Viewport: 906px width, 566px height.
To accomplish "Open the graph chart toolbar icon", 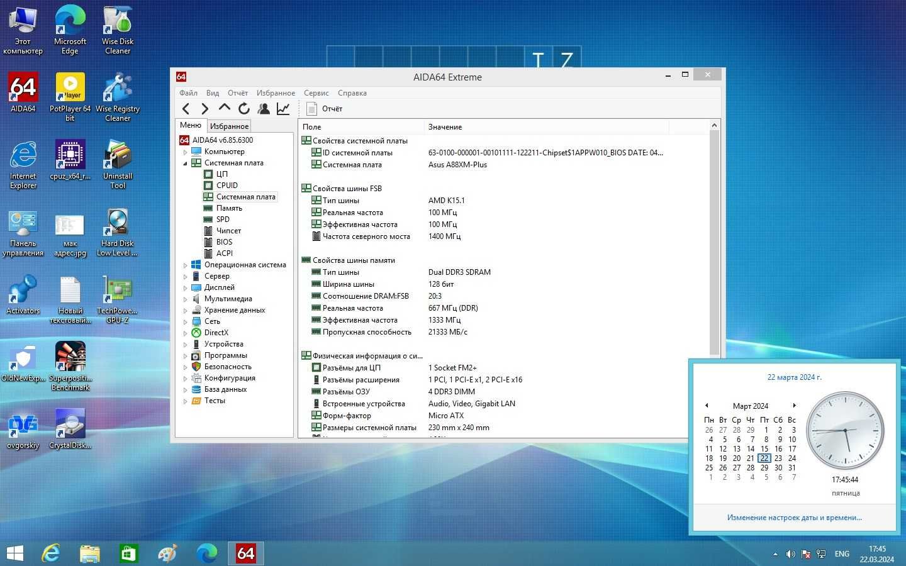I will (x=283, y=109).
